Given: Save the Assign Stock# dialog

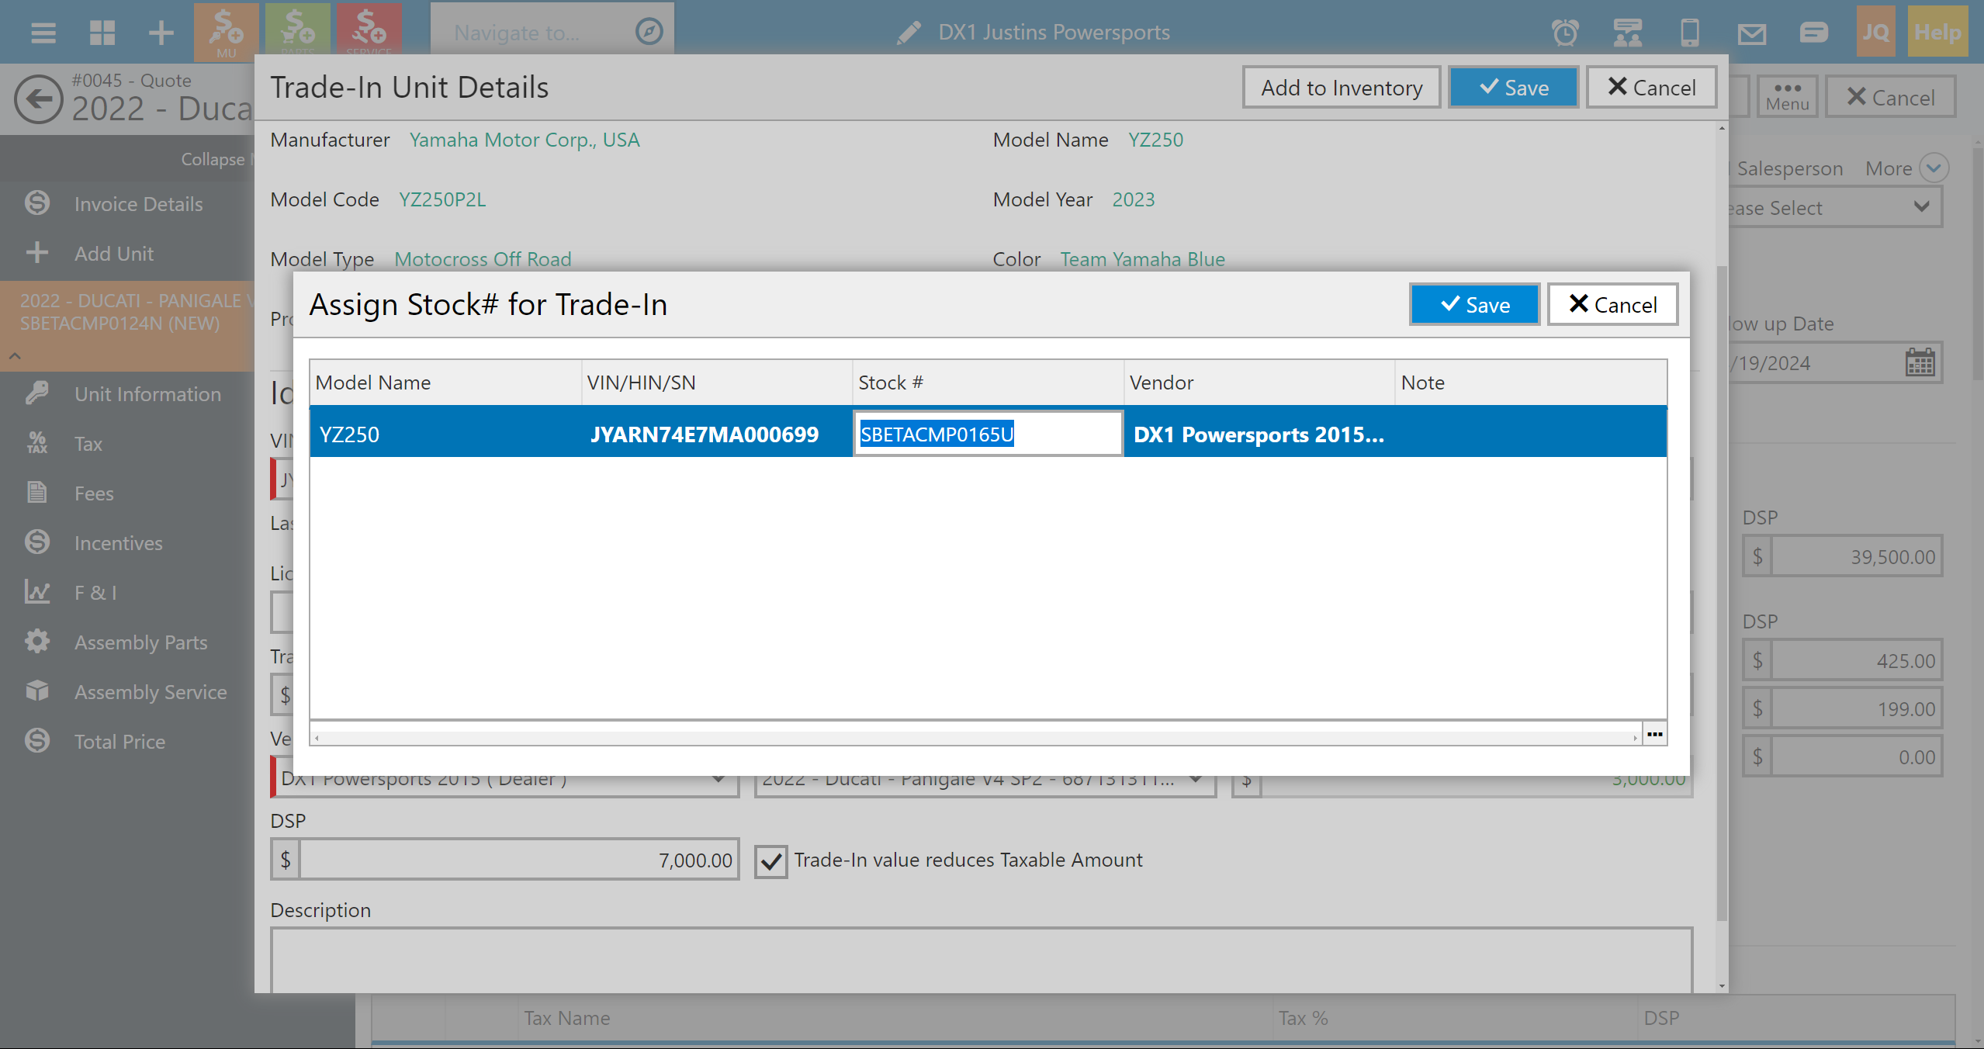Looking at the screenshot, I should point(1474,305).
